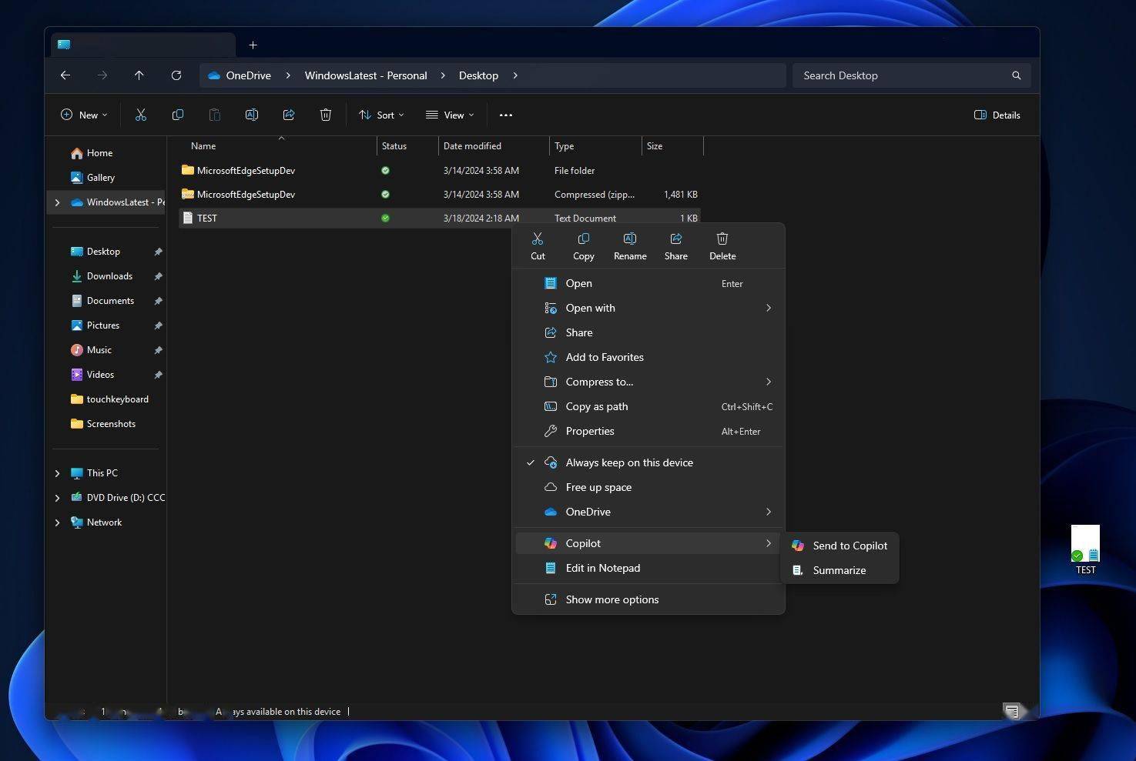Click the Search Desktop field
The width and height of the screenshot is (1136, 761).
911,75
